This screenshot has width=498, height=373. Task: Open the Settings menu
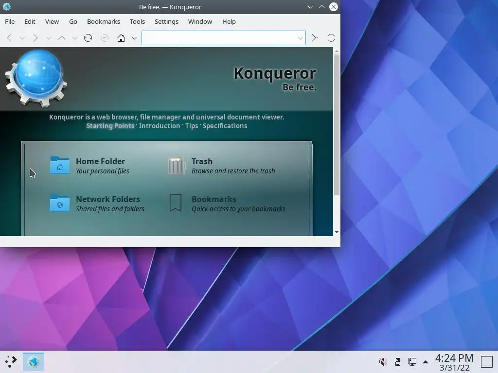point(166,21)
